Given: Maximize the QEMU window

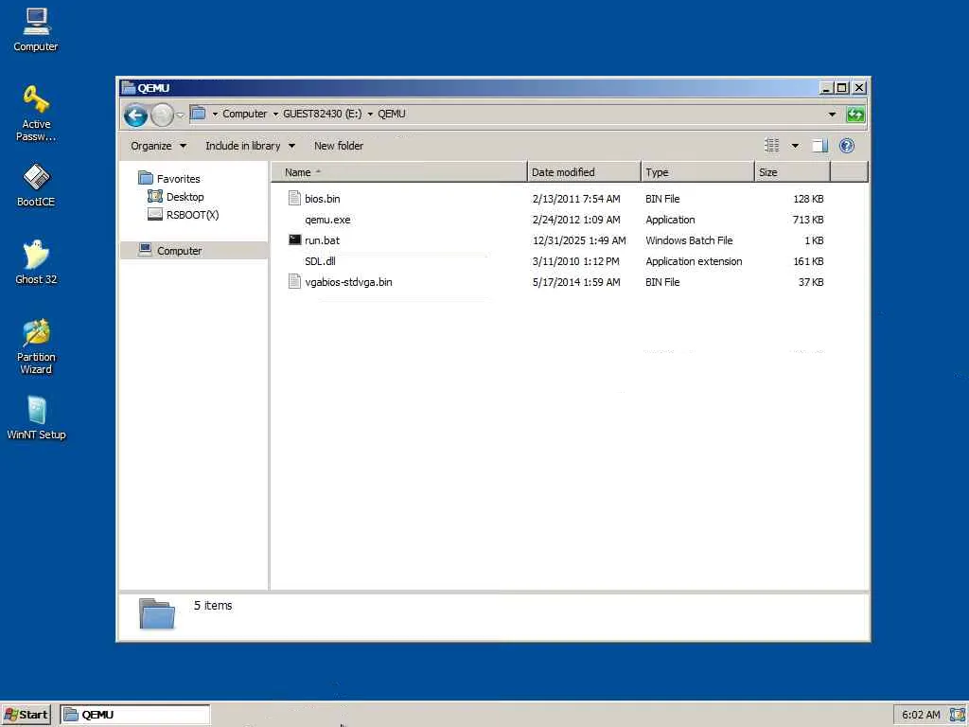Looking at the screenshot, I should click(841, 88).
